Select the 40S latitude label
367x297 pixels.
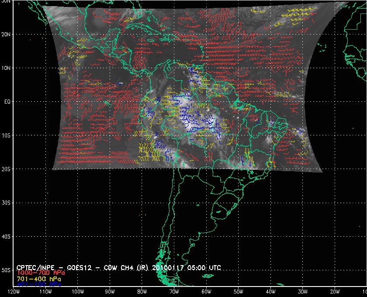point(6,237)
